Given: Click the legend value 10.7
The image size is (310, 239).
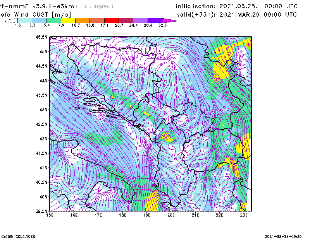Looking at the screenshot, I should pyautogui.click(x=76, y=25).
